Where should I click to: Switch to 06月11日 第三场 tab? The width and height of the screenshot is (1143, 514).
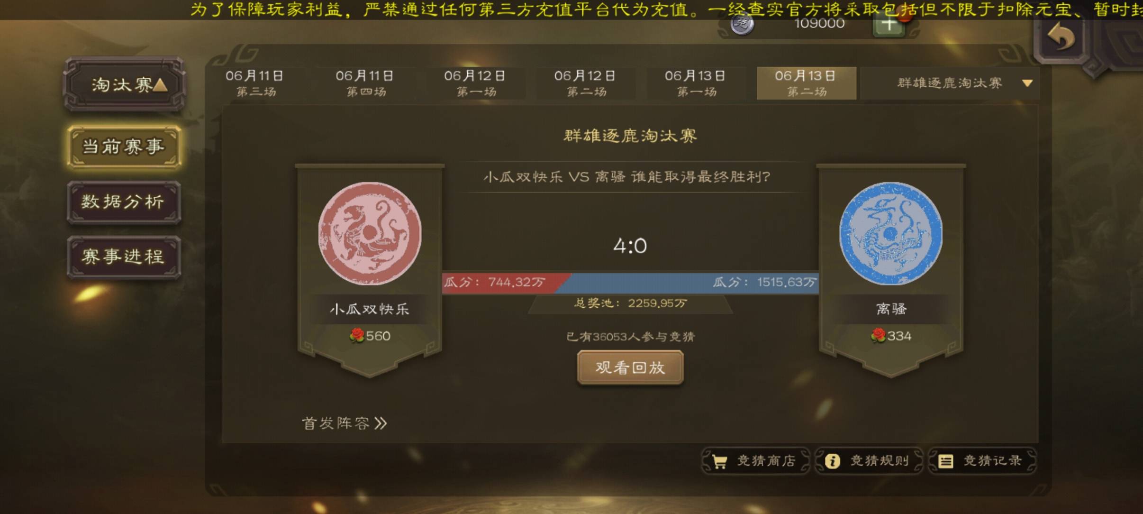[255, 83]
